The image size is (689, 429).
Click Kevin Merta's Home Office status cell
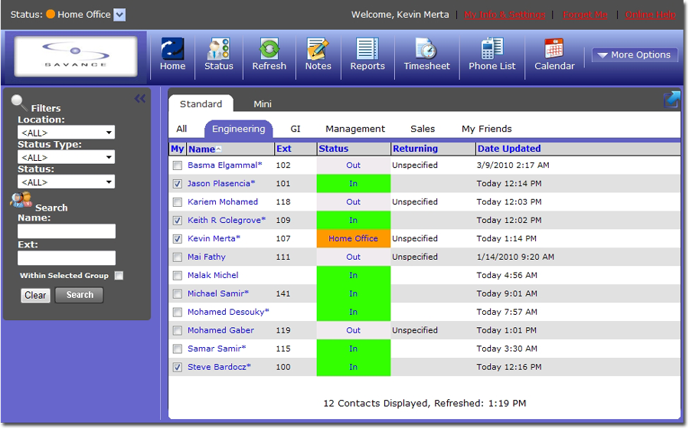click(353, 238)
